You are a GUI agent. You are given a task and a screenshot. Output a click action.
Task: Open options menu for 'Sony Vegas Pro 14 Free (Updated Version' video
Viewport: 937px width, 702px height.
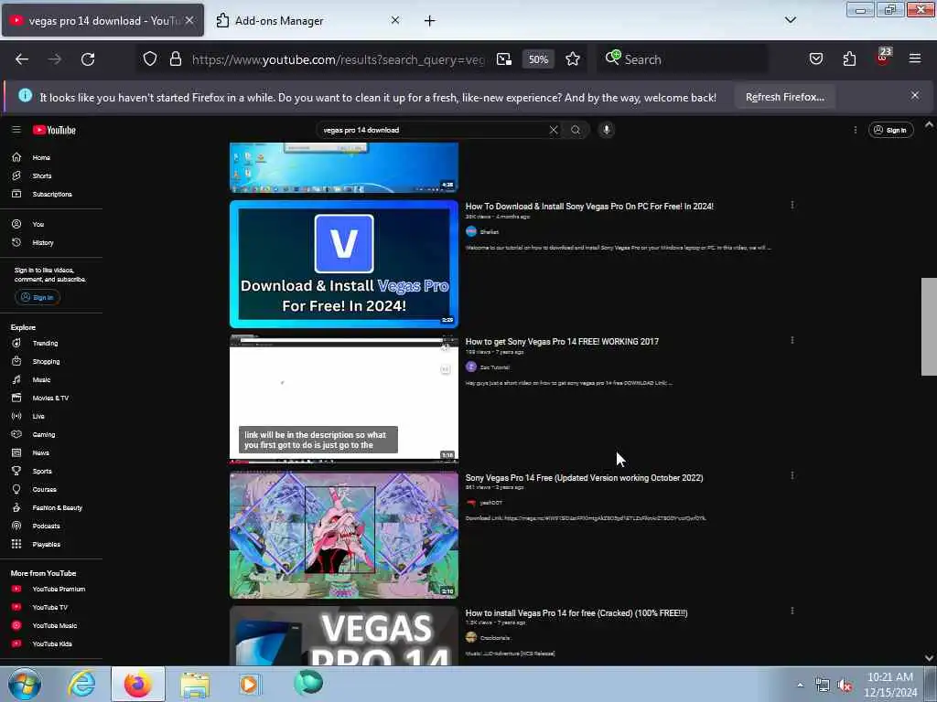[792, 475]
